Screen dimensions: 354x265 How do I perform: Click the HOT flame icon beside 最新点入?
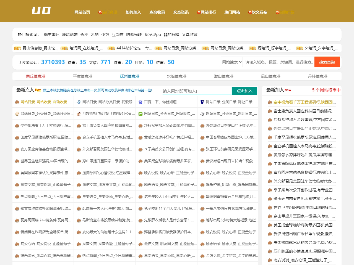point(38,90)
